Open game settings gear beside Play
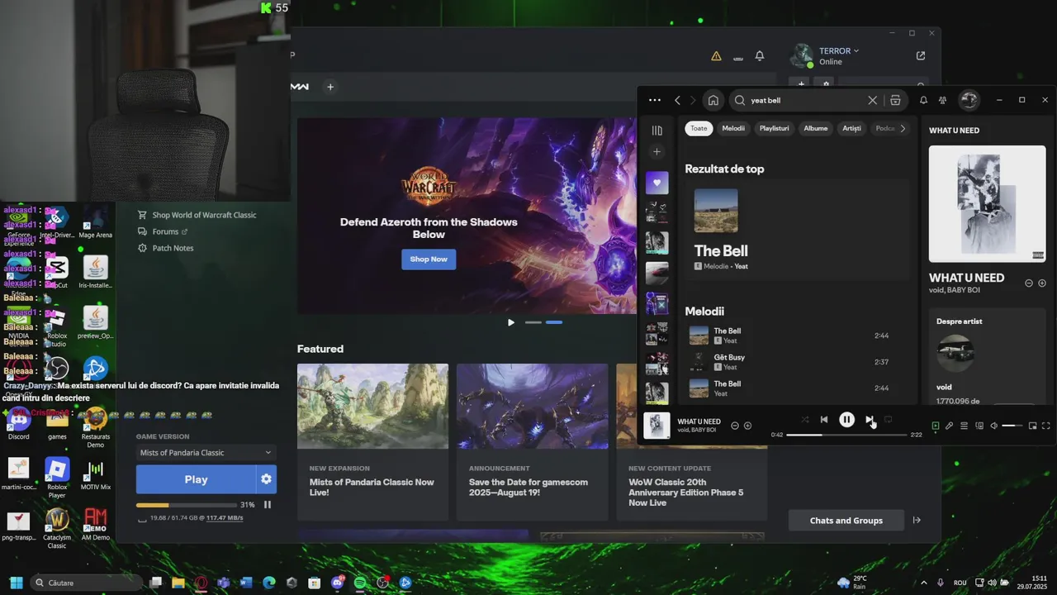 click(x=266, y=479)
